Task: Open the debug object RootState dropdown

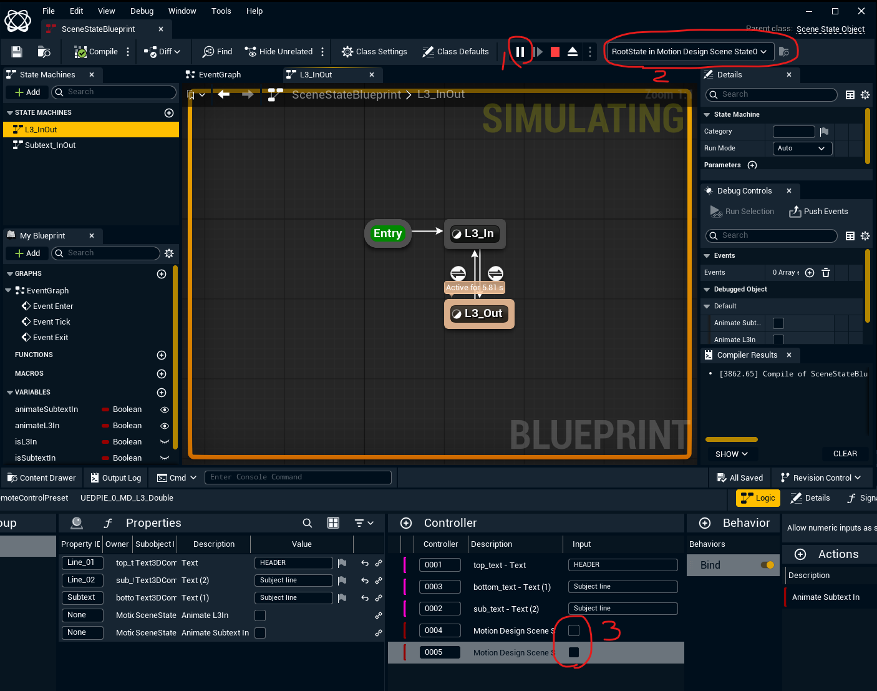Action: (x=689, y=52)
